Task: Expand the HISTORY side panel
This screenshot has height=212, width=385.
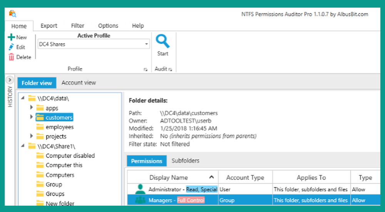Action: pos(10,80)
